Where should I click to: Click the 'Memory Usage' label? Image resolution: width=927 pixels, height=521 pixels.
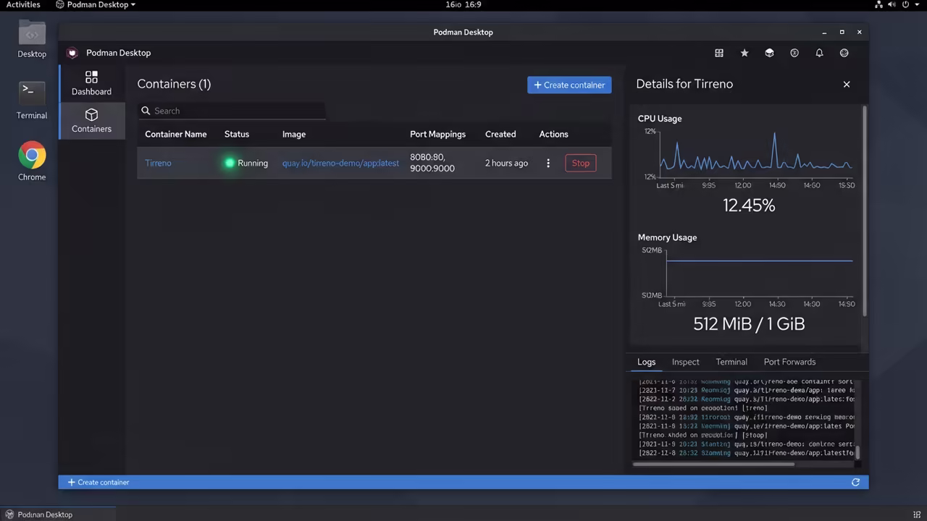[x=667, y=237]
